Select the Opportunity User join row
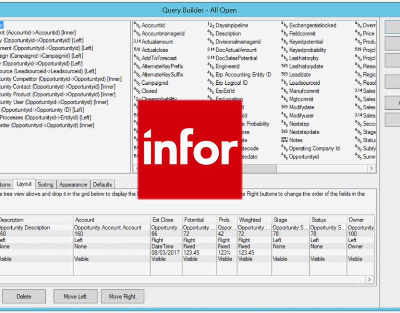Viewport: 400px width, 313px height. [54, 102]
